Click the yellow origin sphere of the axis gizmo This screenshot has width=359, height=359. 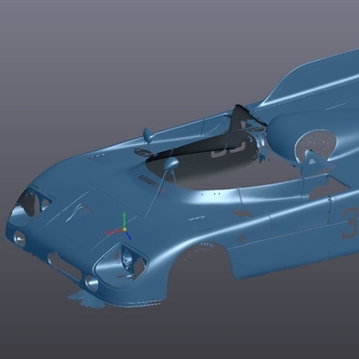125,230
